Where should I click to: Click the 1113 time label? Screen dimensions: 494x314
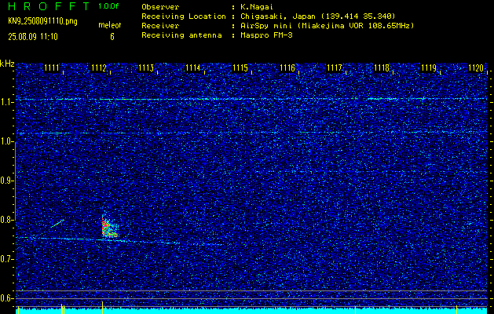click(x=146, y=68)
